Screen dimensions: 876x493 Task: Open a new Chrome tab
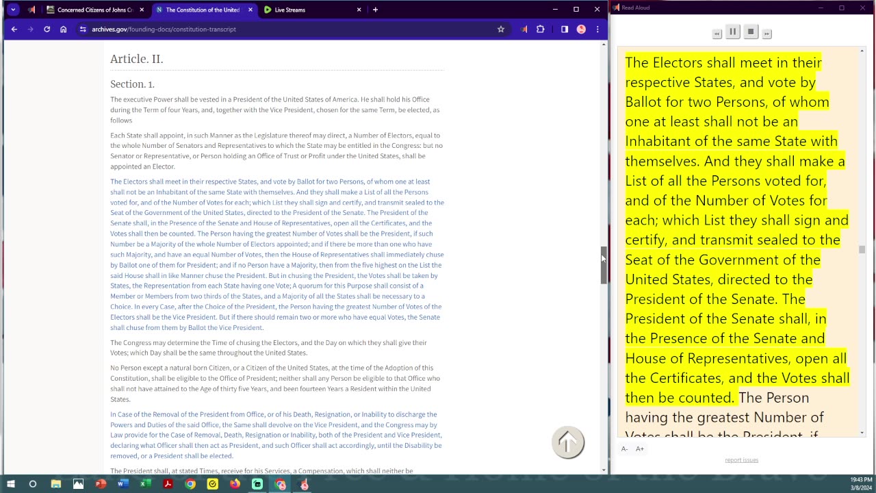click(375, 10)
